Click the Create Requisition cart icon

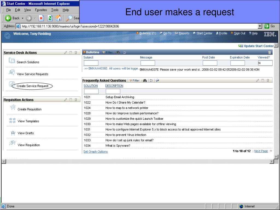13,107
